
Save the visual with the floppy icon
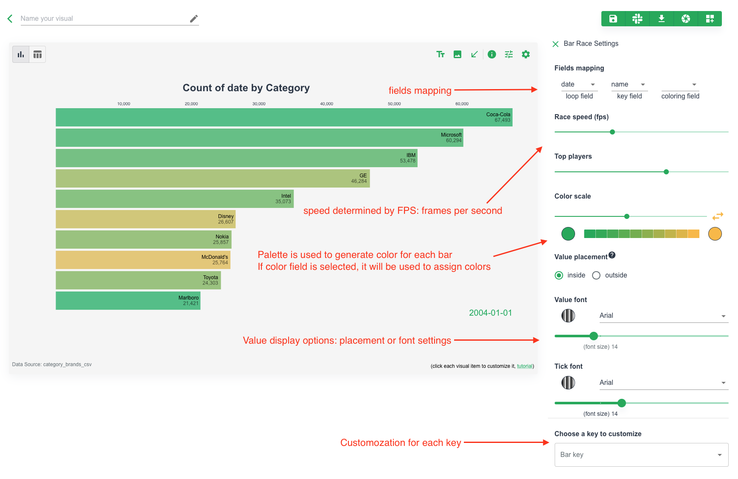[x=613, y=19]
